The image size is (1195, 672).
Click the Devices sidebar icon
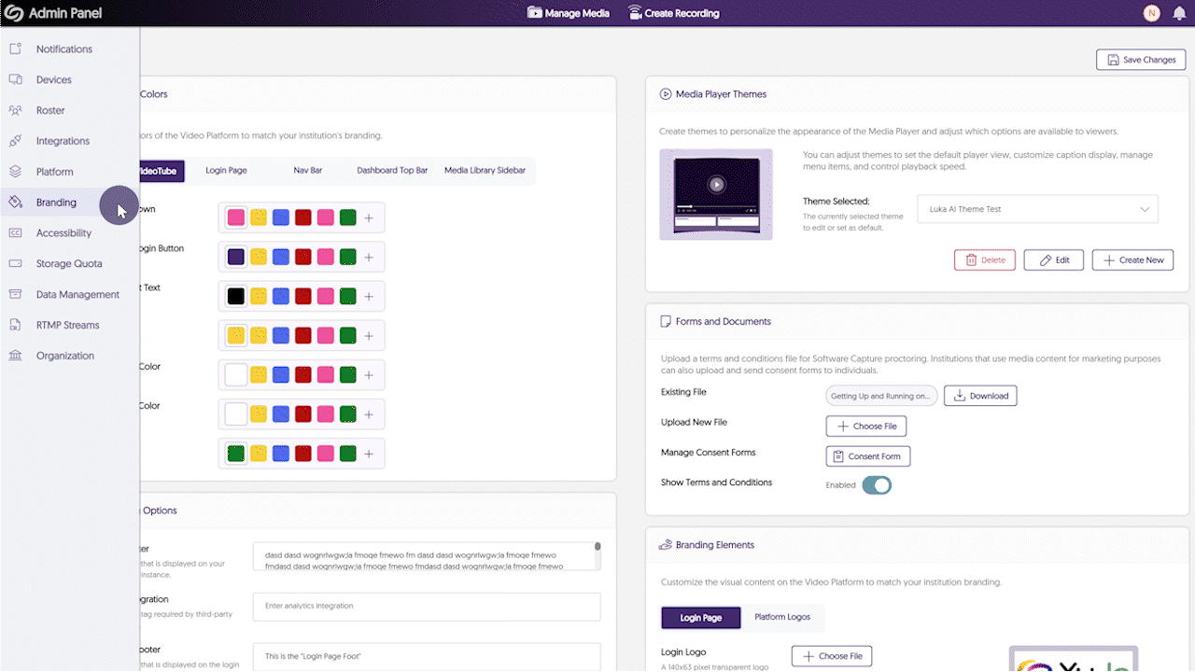click(x=15, y=79)
